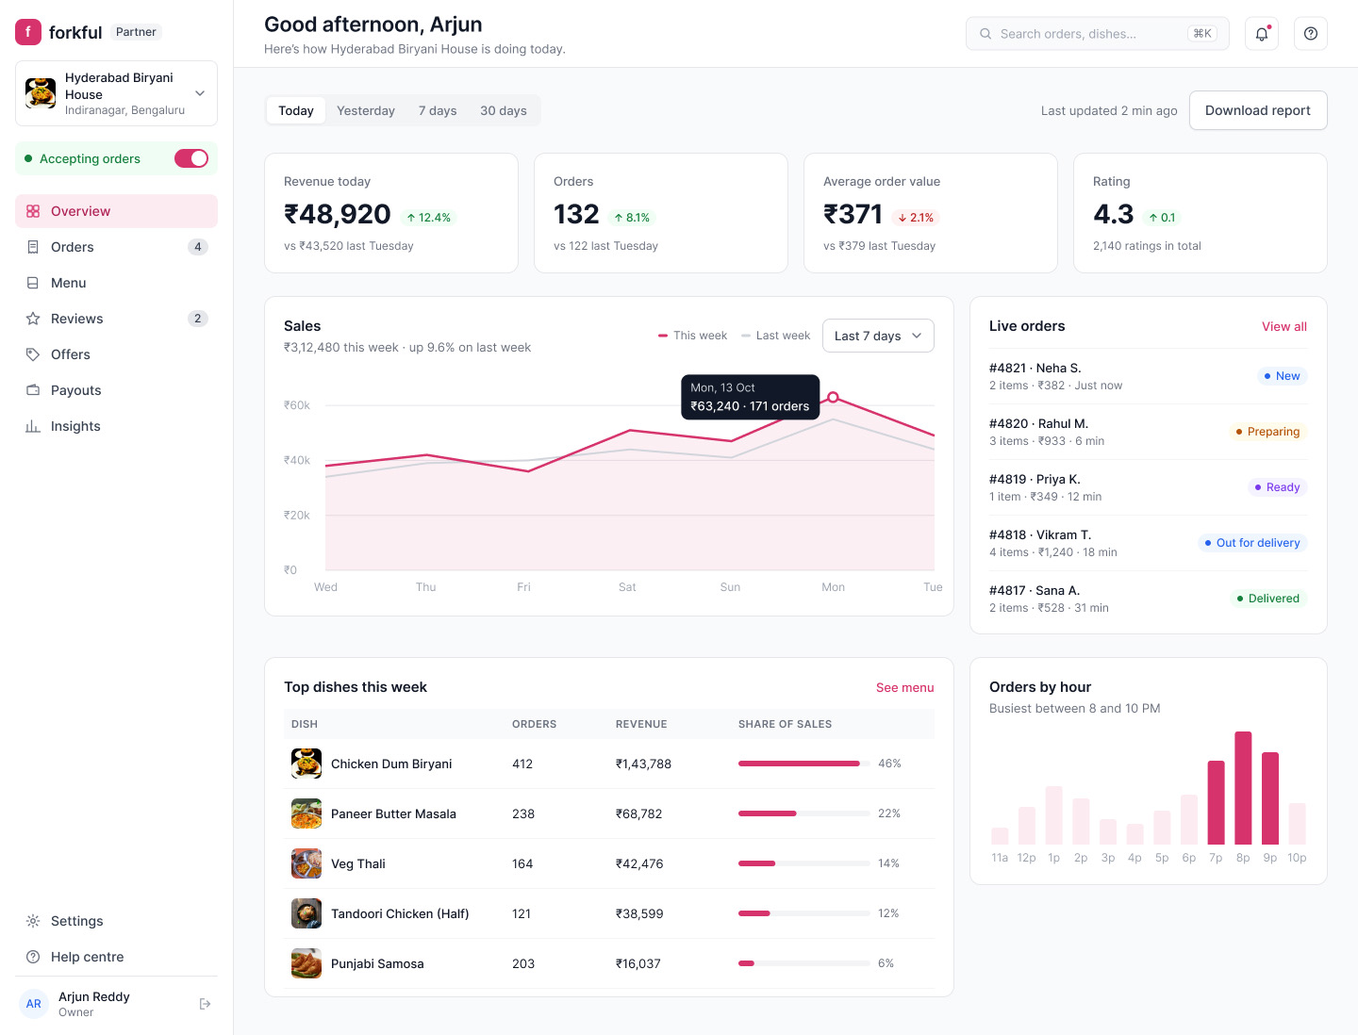Screen dimensions: 1358x1035
Task: Click the Out for delivery status badge
Action: point(1252,543)
